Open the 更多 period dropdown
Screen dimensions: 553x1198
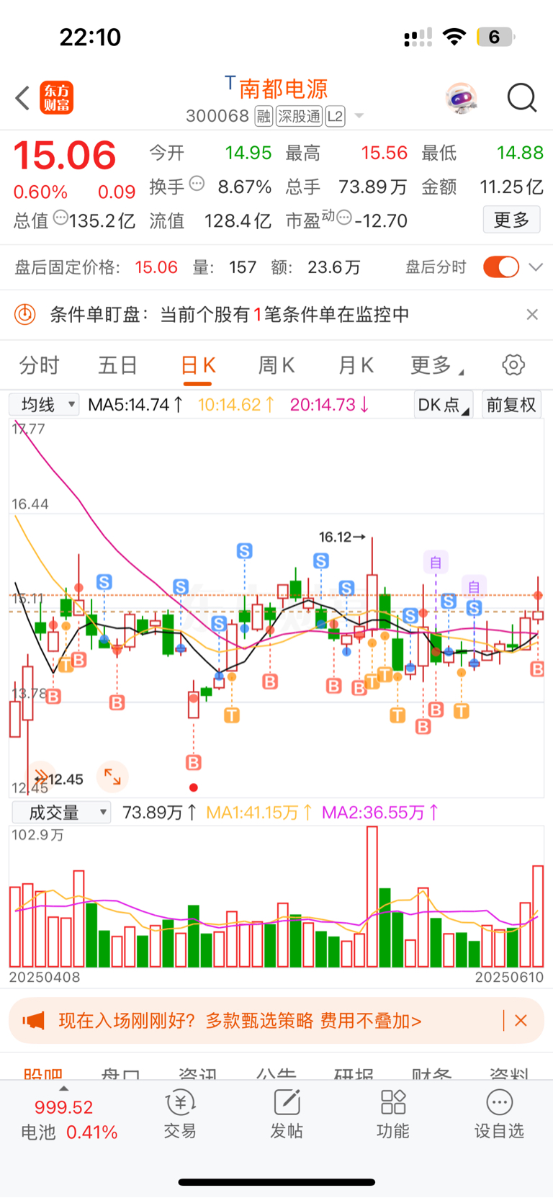(x=436, y=365)
